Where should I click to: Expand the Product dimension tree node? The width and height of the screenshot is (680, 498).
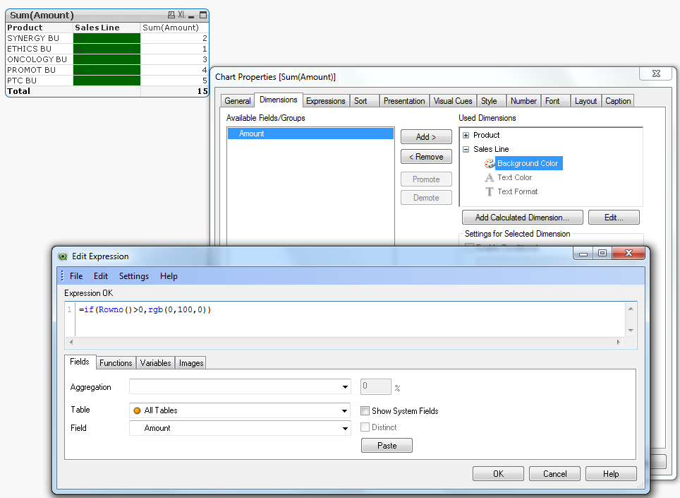coord(466,135)
